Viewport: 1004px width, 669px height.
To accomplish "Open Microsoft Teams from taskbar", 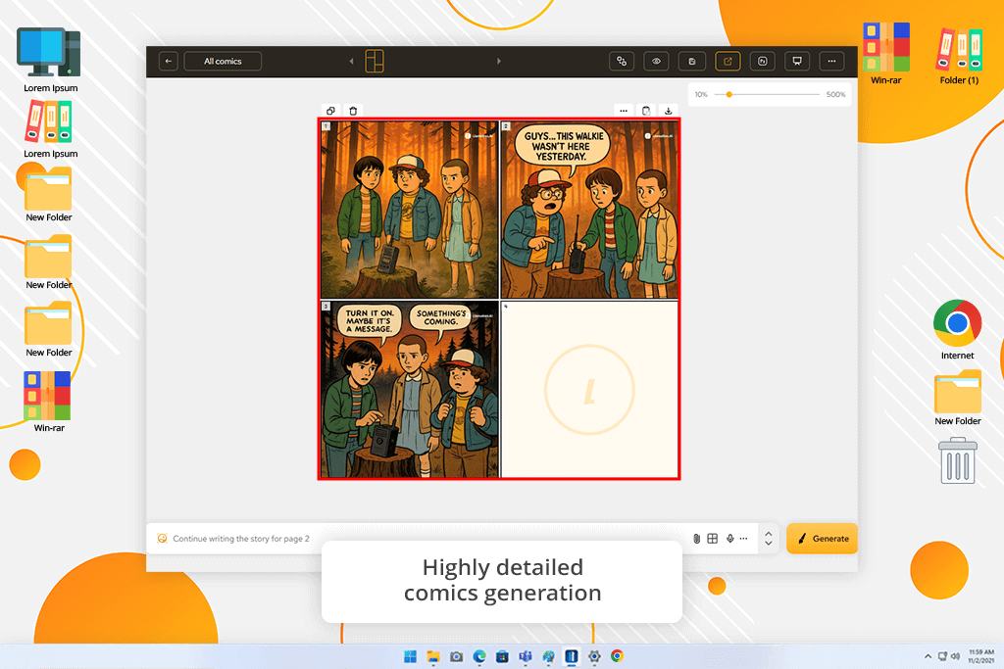I will pyautogui.click(x=526, y=656).
